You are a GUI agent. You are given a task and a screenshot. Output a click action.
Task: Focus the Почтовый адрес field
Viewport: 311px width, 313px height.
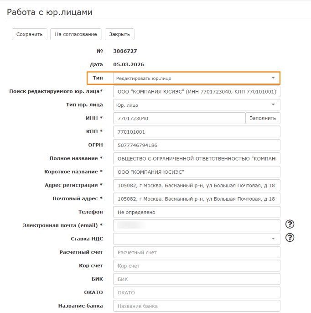click(196, 199)
